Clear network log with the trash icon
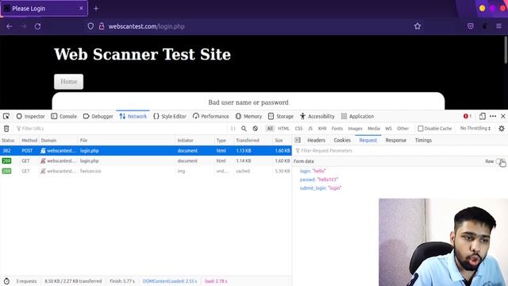 pyautogui.click(x=6, y=129)
